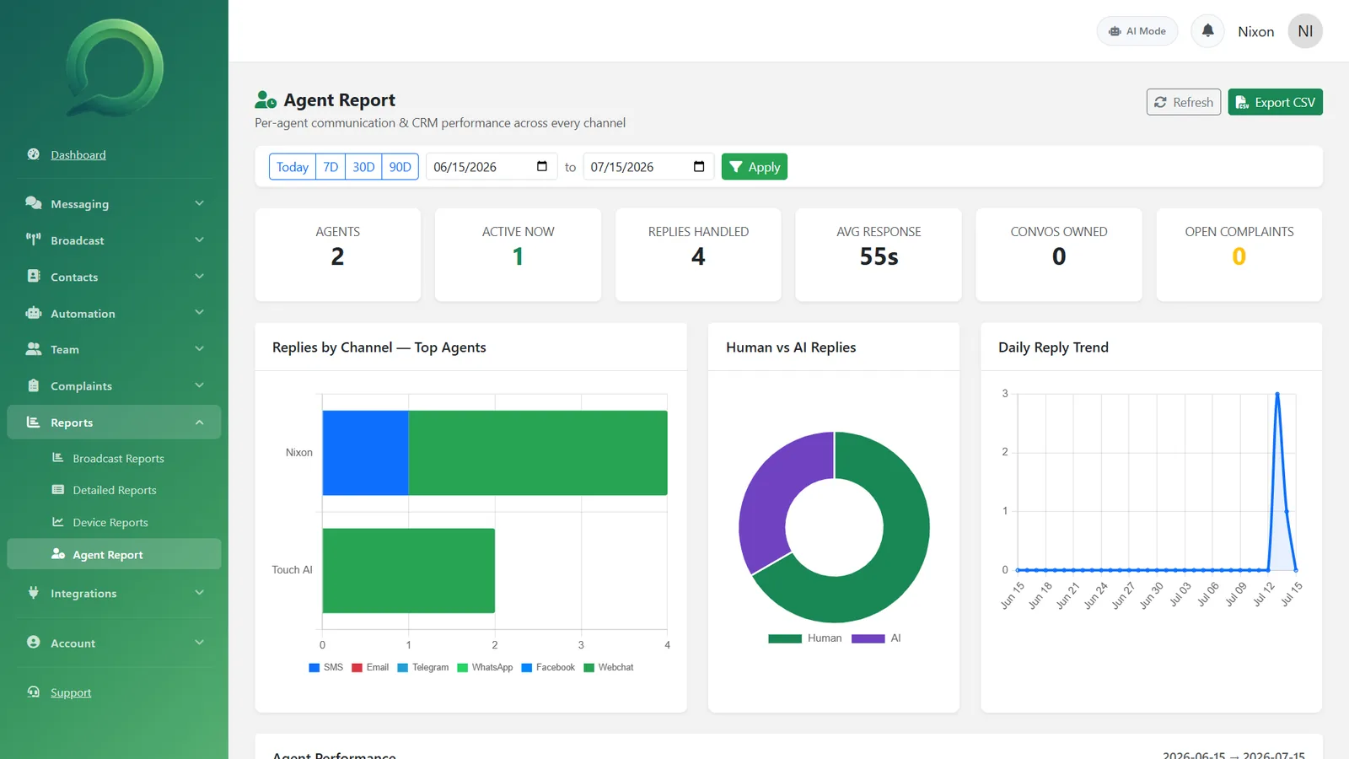Click the Apply filter button

(x=755, y=167)
